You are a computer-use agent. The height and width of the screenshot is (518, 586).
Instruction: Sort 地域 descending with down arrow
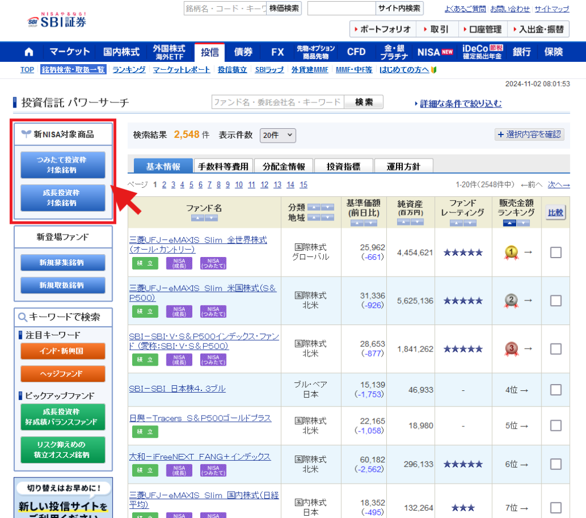(x=328, y=217)
